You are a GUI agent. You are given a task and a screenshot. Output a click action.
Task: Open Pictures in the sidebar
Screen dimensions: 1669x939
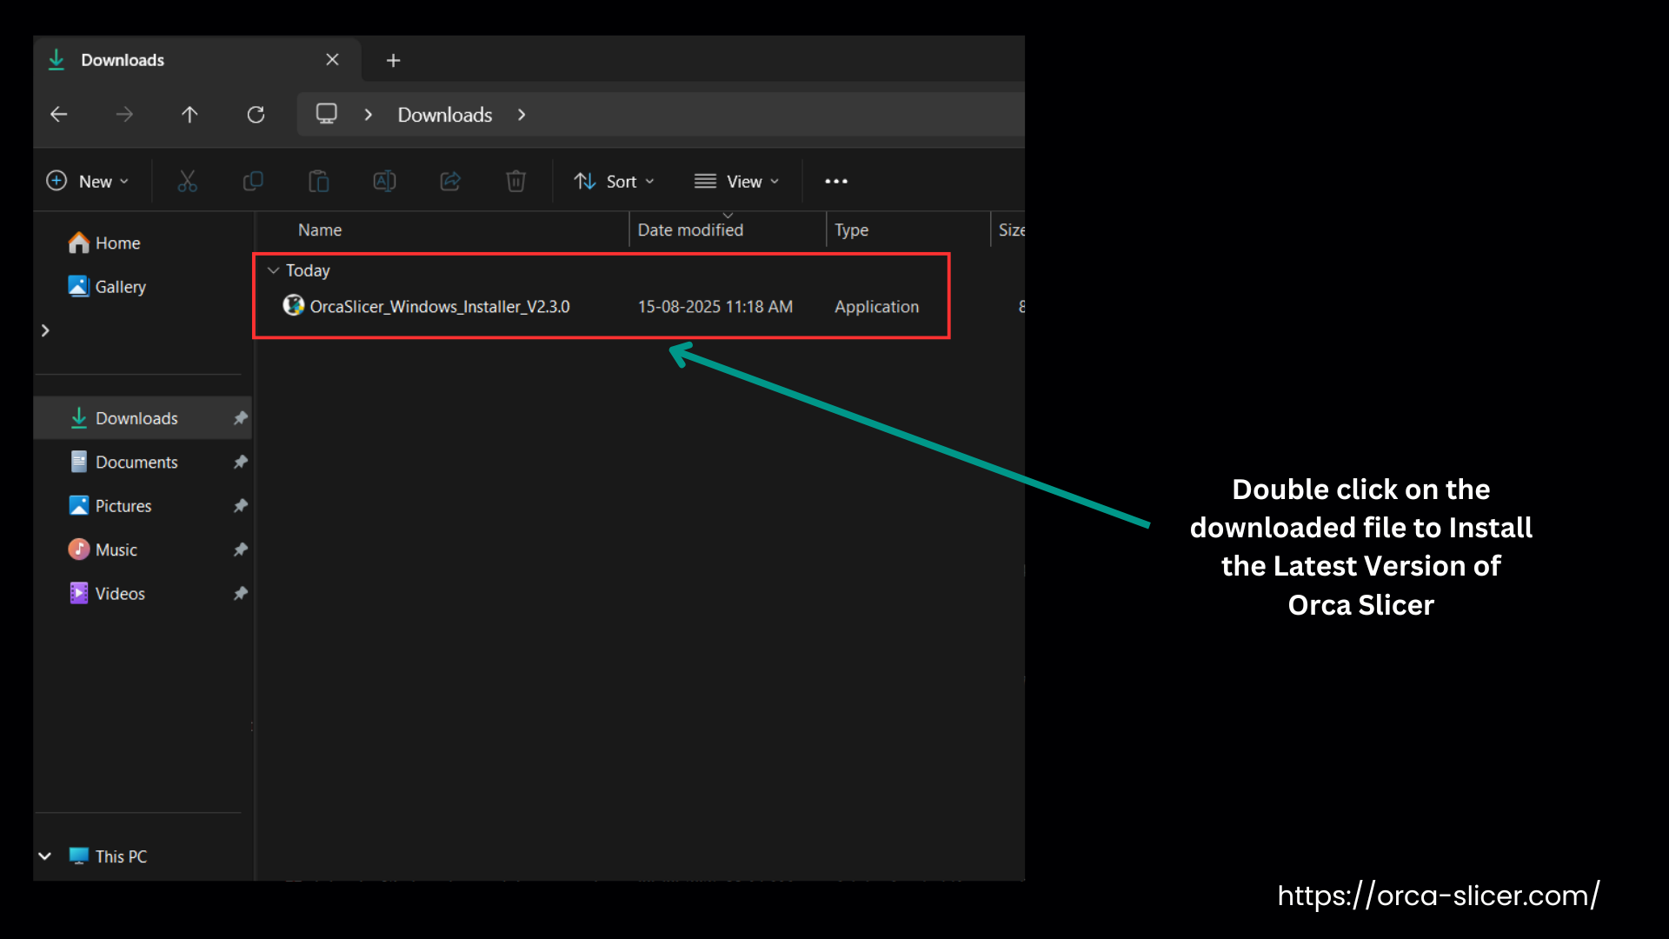point(110,505)
